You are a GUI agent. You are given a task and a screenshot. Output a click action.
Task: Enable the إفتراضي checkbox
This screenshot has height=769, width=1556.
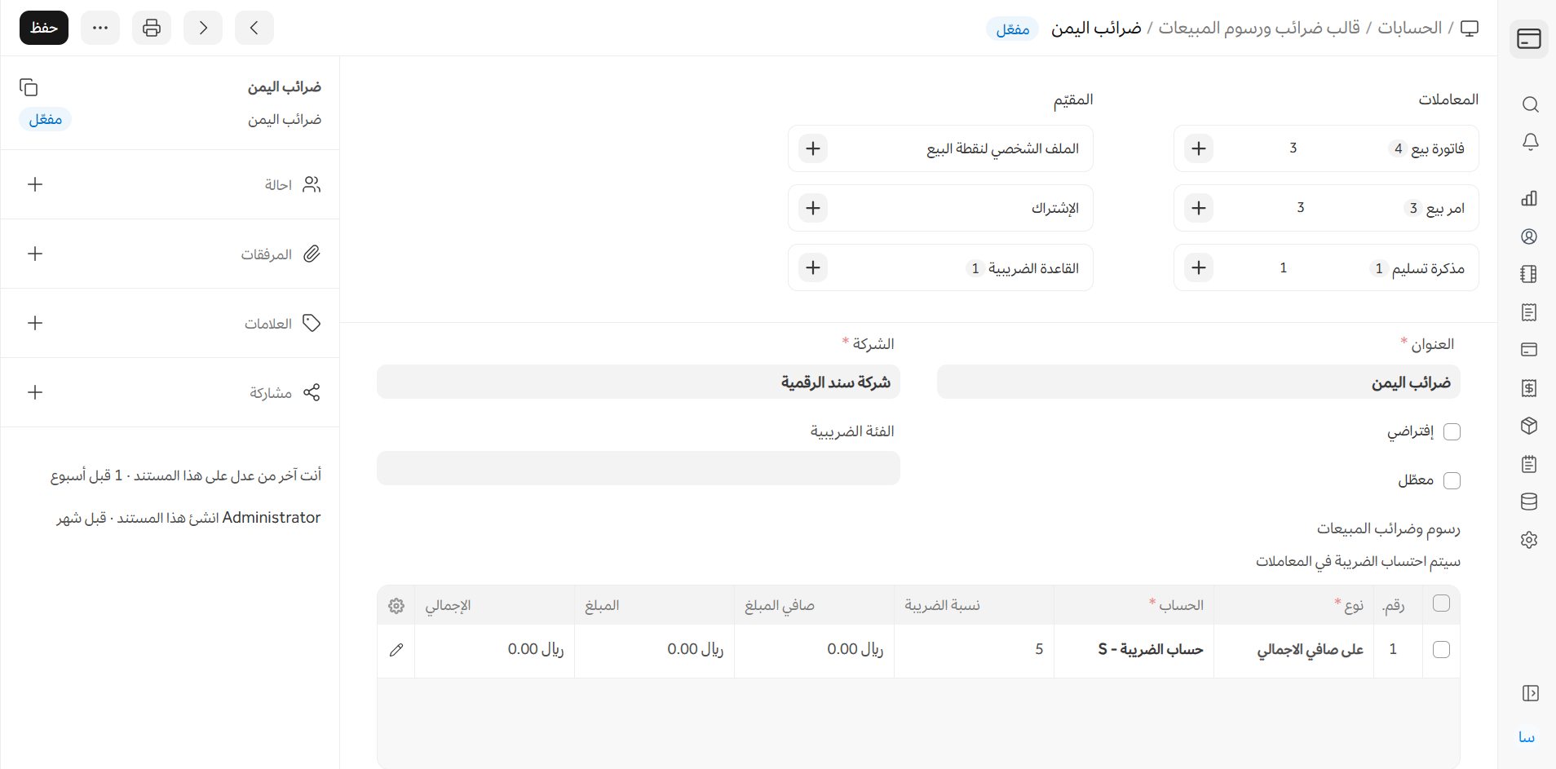tap(1452, 431)
